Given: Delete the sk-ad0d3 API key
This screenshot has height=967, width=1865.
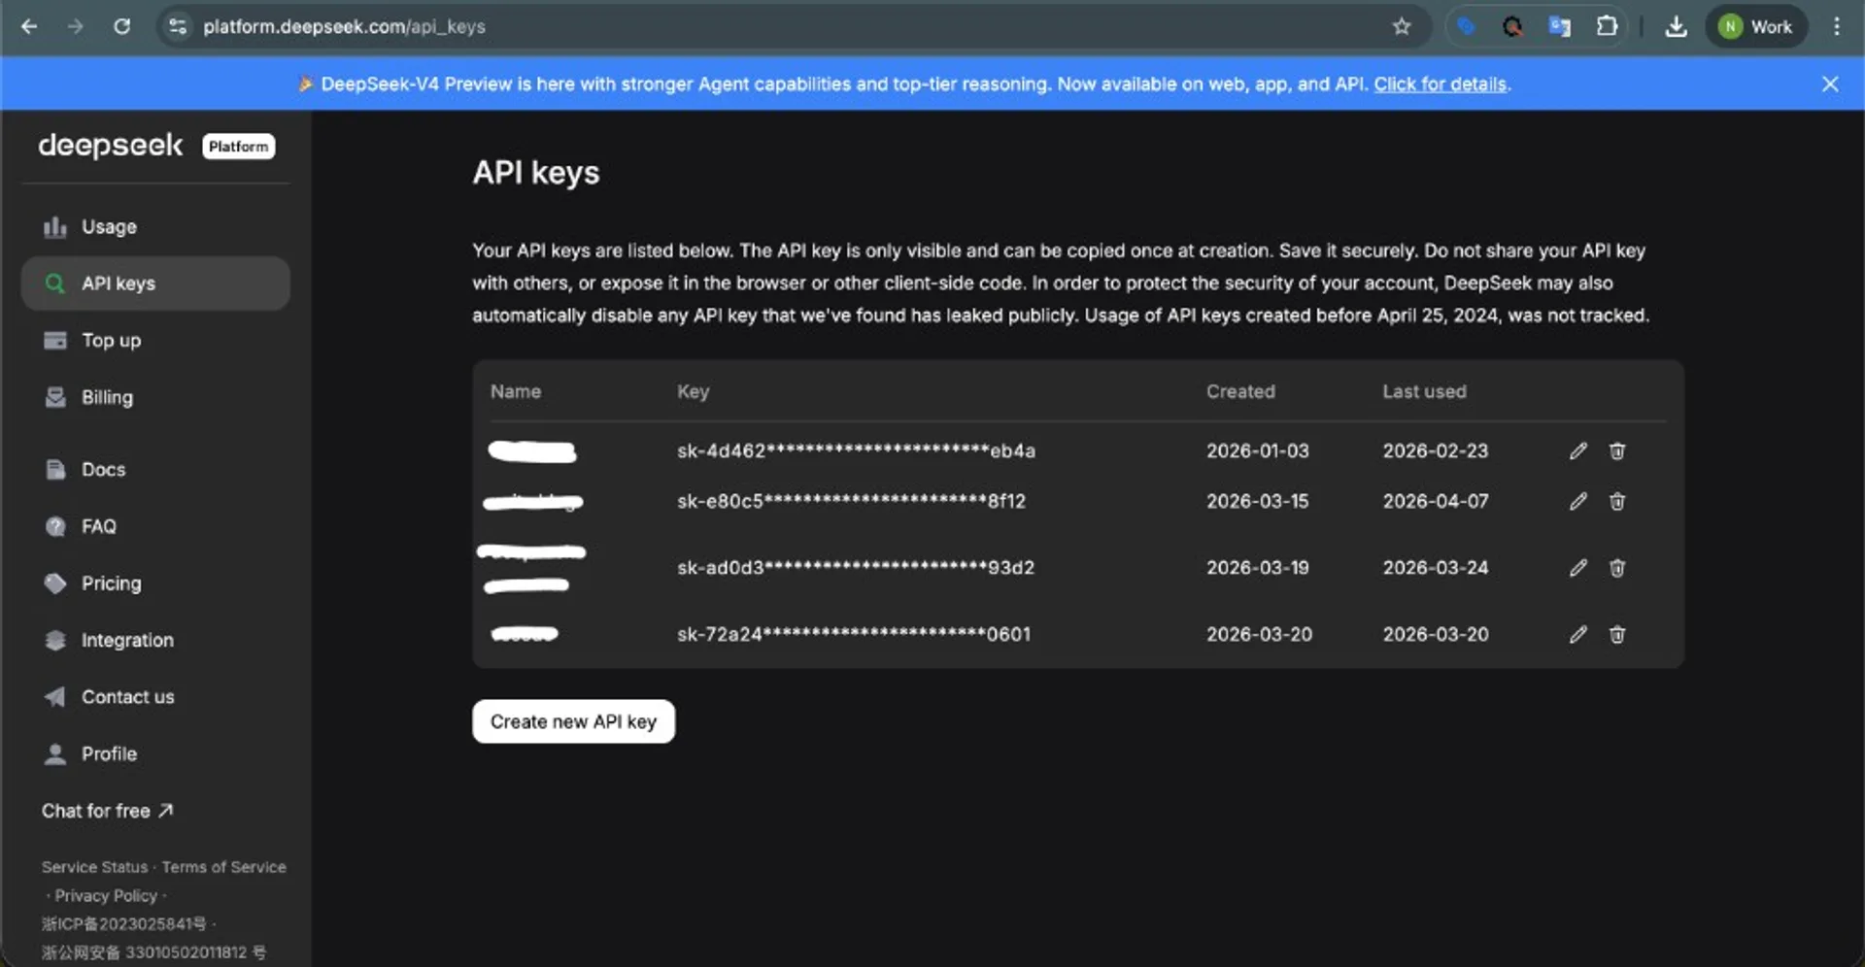Looking at the screenshot, I should point(1616,567).
